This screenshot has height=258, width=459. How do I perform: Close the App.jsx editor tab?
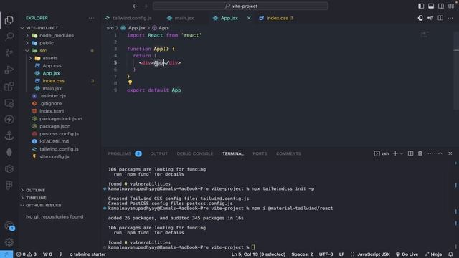(249, 18)
